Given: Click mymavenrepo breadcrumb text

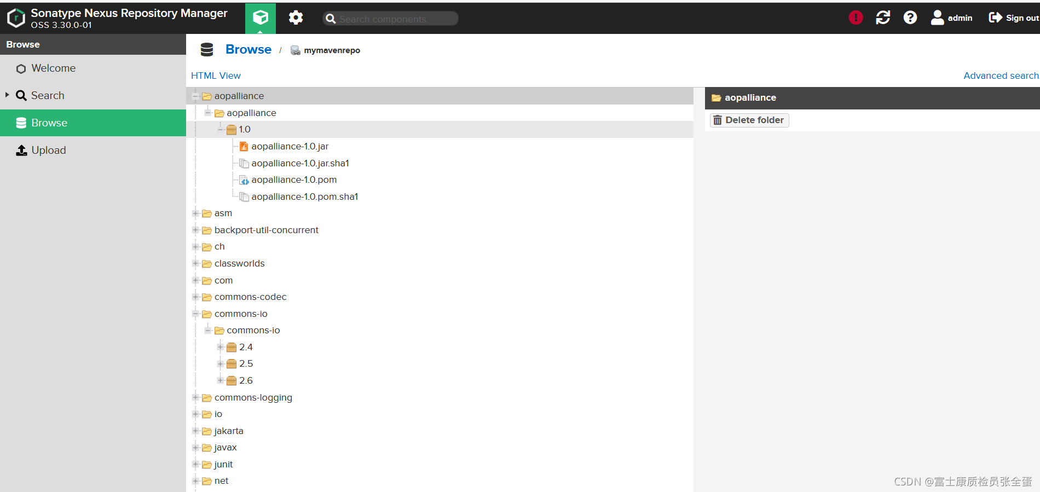Looking at the screenshot, I should [332, 50].
